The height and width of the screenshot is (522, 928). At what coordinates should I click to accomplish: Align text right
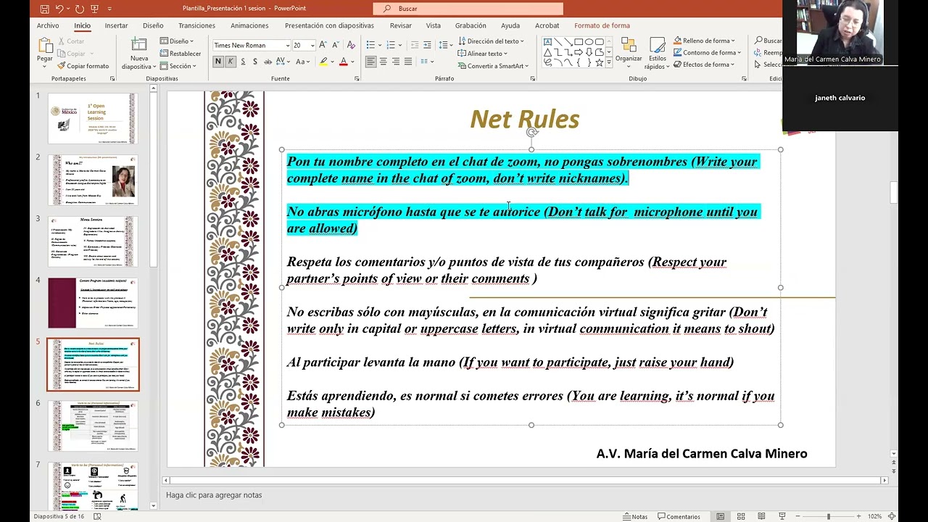395,62
